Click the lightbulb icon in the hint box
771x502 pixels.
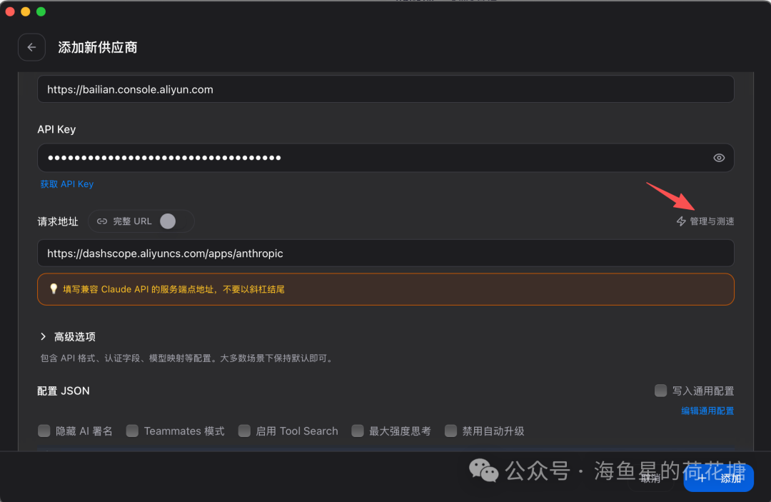(54, 288)
